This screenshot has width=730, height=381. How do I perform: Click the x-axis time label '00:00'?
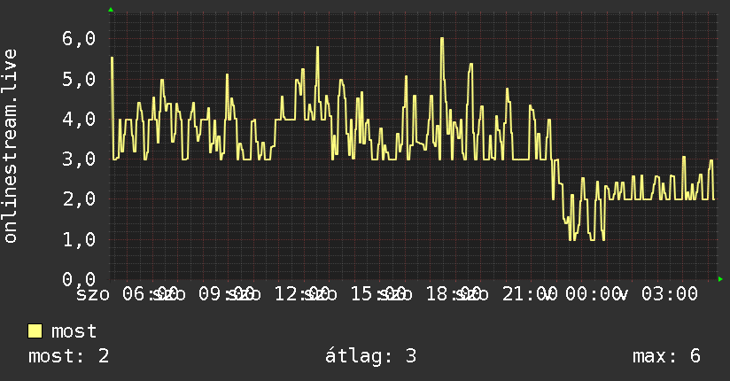pos(594,294)
